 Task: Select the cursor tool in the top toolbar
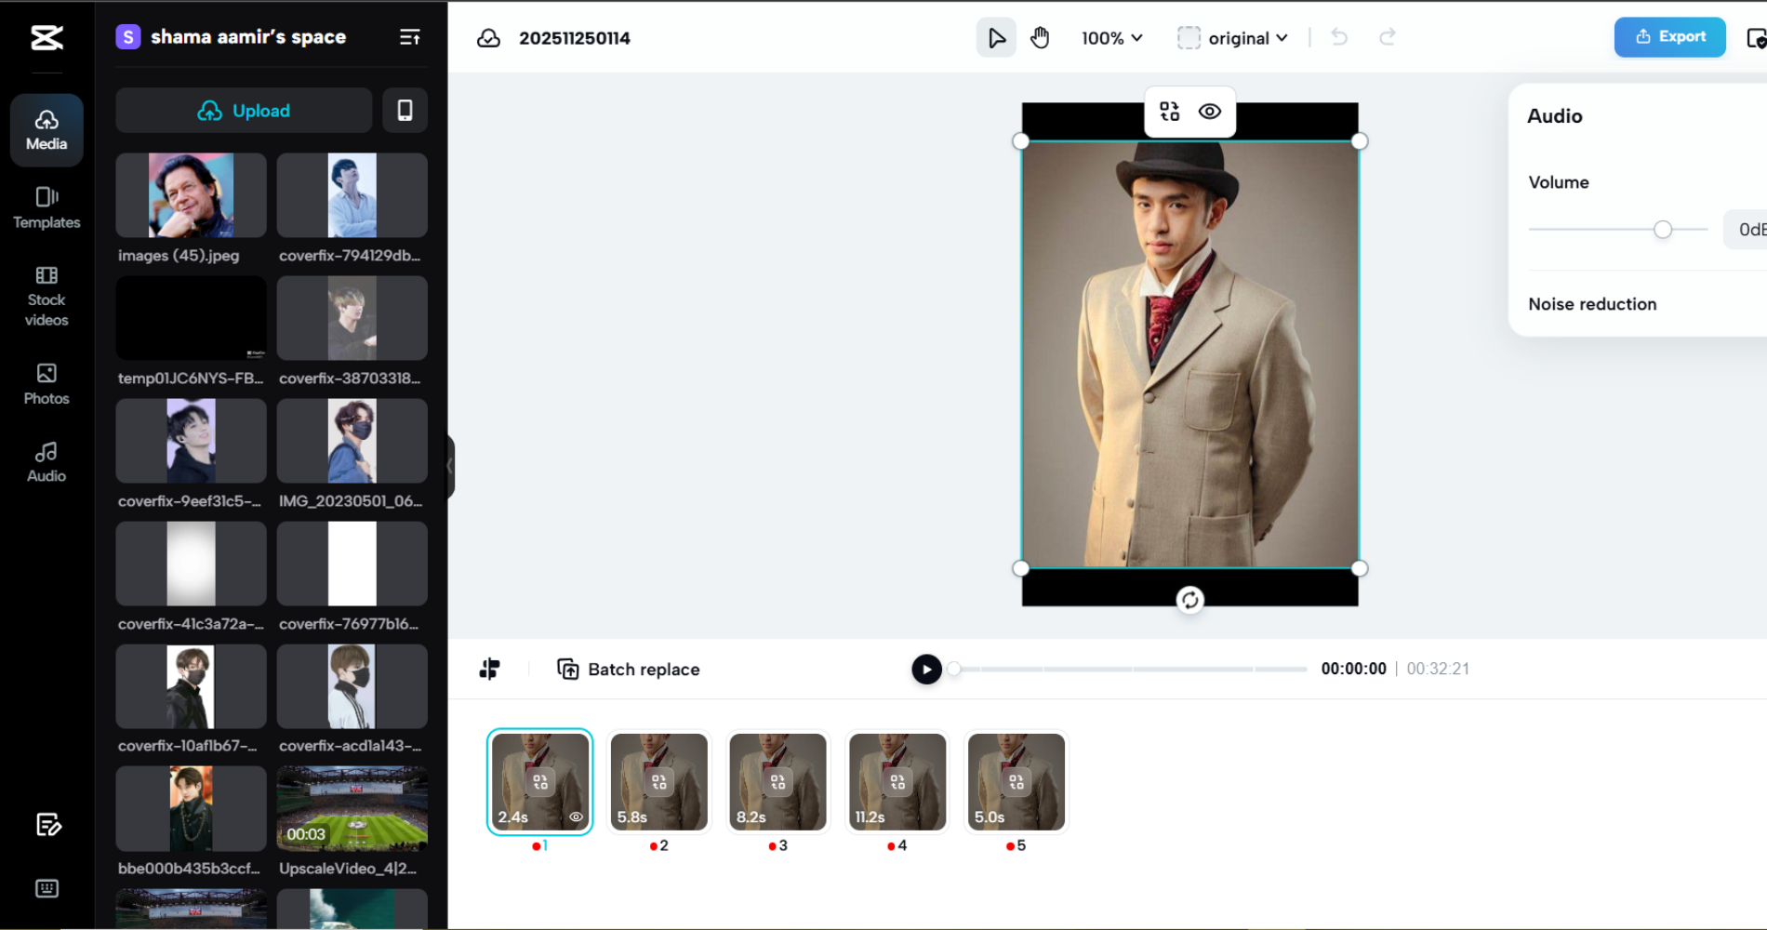(x=996, y=37)
